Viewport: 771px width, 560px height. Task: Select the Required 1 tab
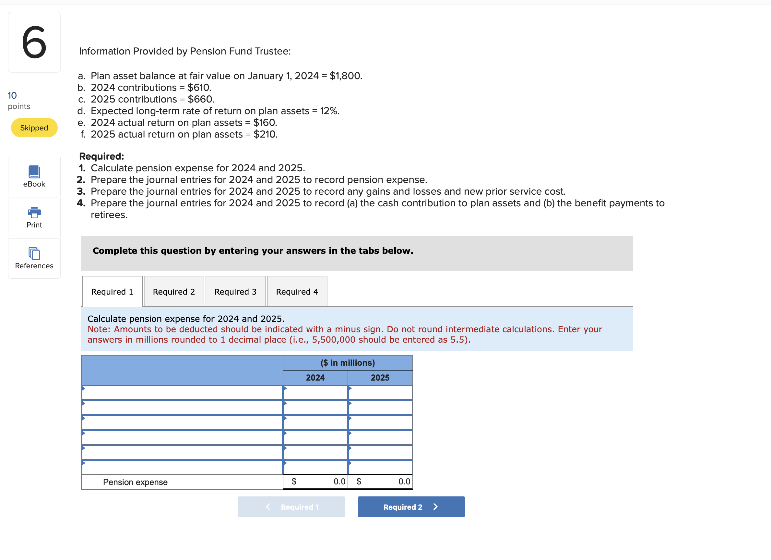coord(112,291)
